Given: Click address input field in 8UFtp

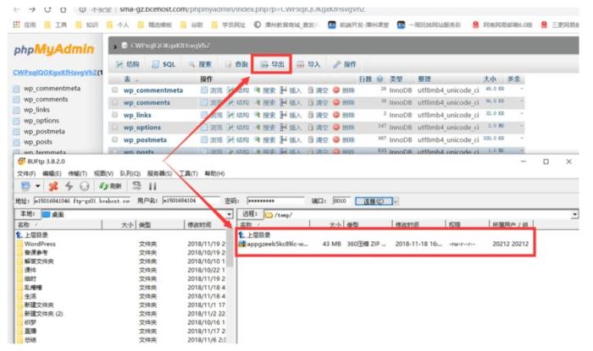Looking at the screenshot, I should point(82,200).
